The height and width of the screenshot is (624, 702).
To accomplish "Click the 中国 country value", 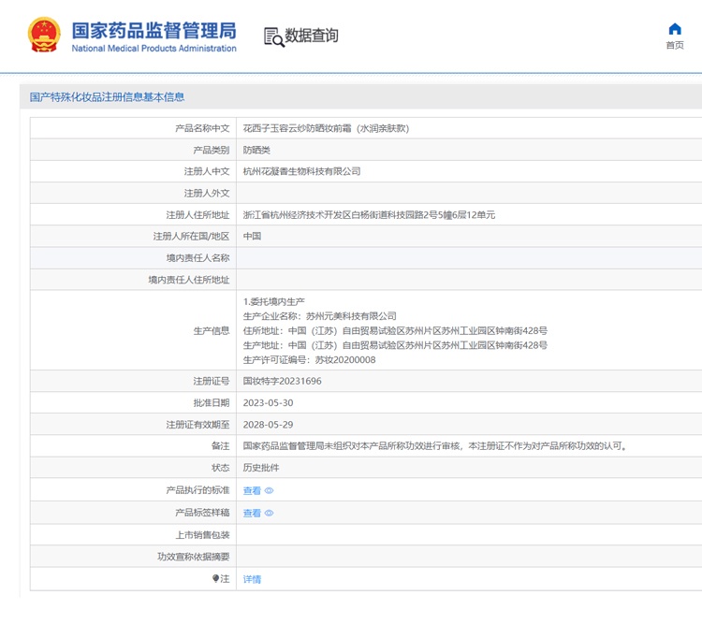I will (252, 237).
